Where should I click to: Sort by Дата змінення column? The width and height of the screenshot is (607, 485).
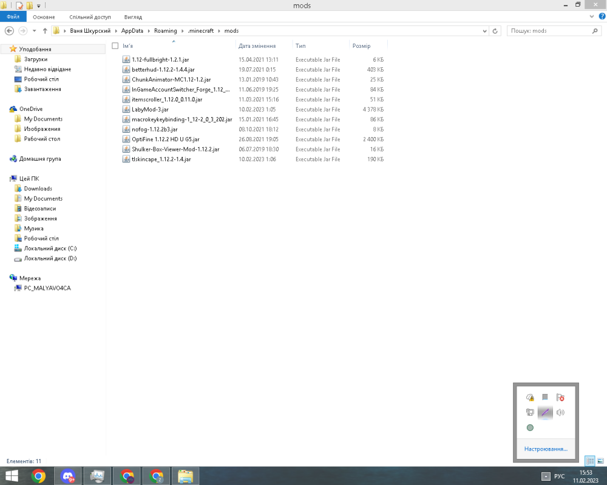(257, 45)
